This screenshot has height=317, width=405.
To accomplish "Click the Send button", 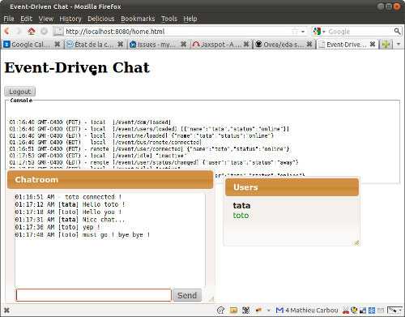I will [187, 295].
